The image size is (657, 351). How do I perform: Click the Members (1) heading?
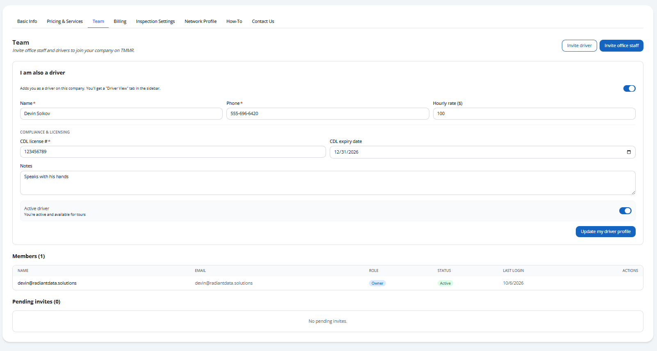point(29,256)
